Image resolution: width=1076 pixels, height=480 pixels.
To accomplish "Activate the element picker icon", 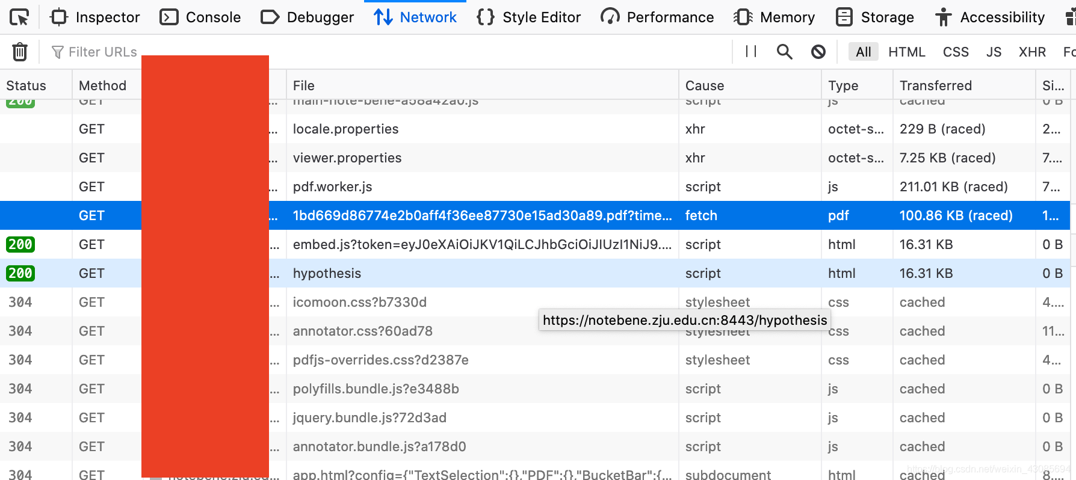I will pos(19,17).
